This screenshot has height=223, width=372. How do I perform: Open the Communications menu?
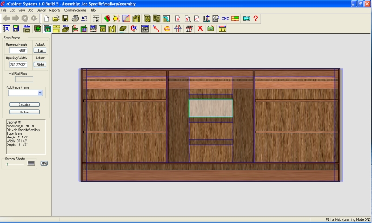coord(75,10)
